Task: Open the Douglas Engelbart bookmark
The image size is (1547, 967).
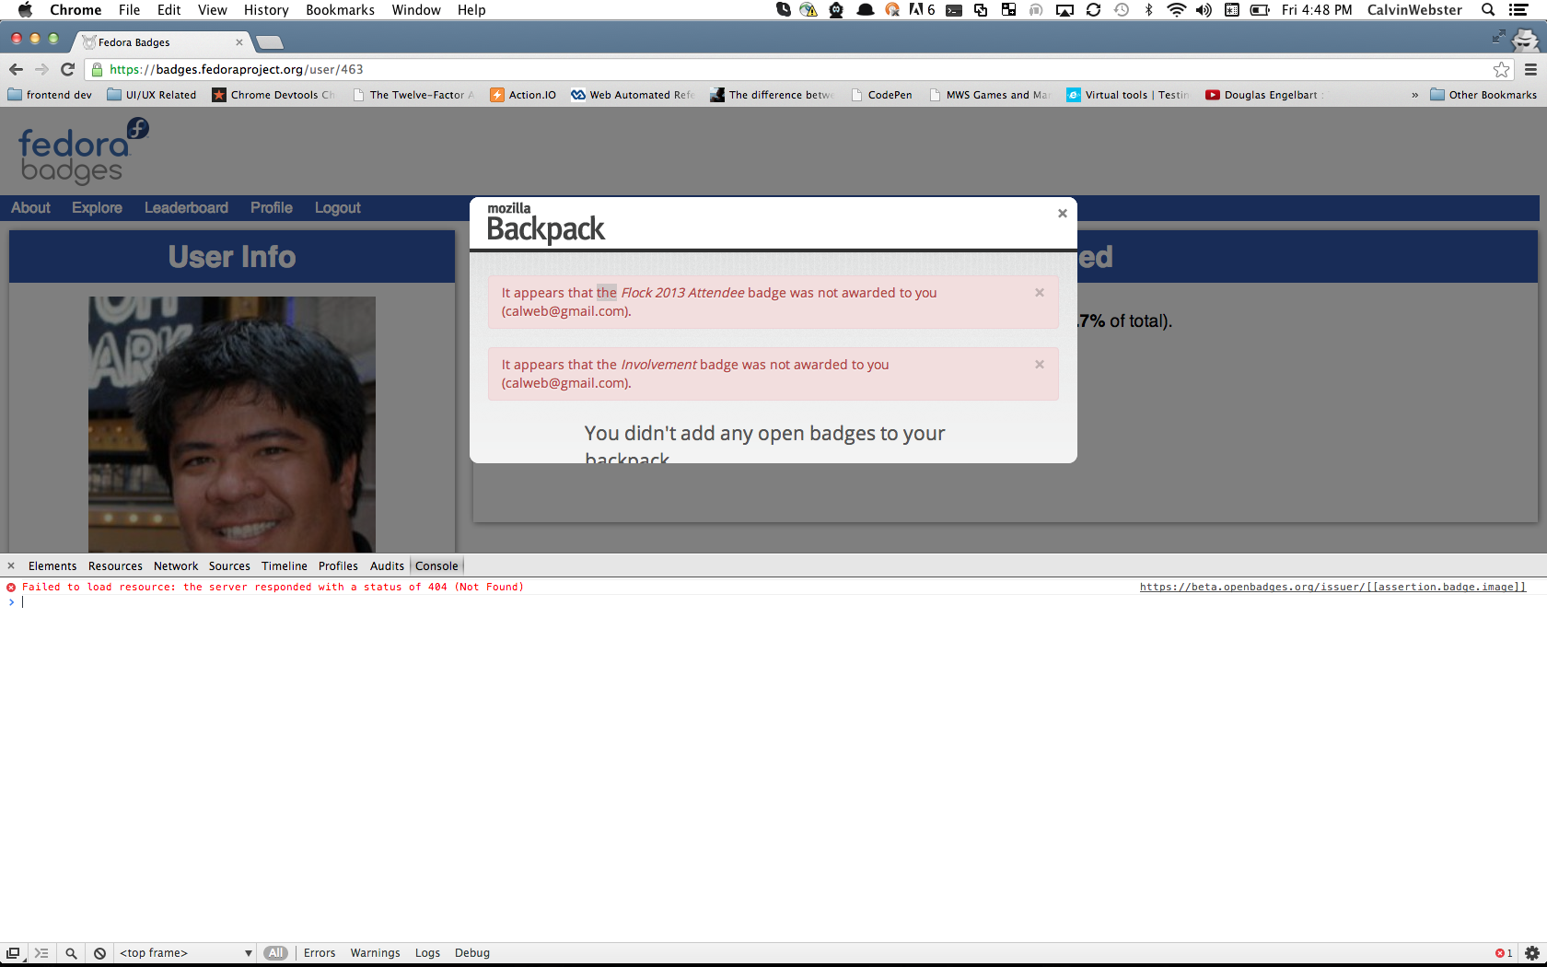Action: click(x=1263, y=95)
